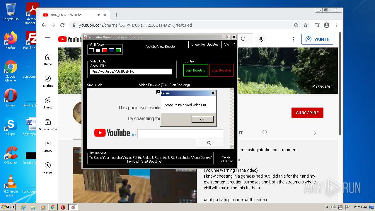Image resolution: width=375 pixels, height=211 pixels.
Task: Click the Stop Boosting button
Action: (221, 70)
